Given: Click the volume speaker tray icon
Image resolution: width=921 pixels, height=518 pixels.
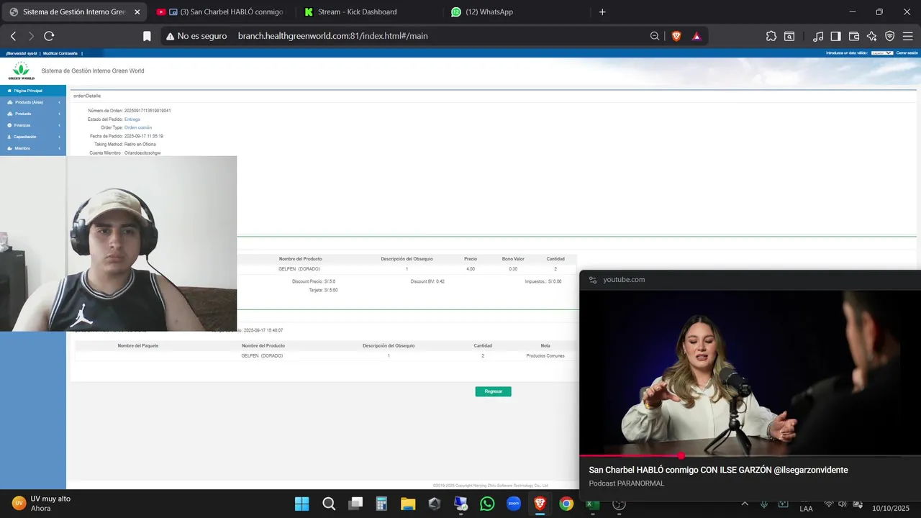Looking at the screenshot, I should point(843,504).
